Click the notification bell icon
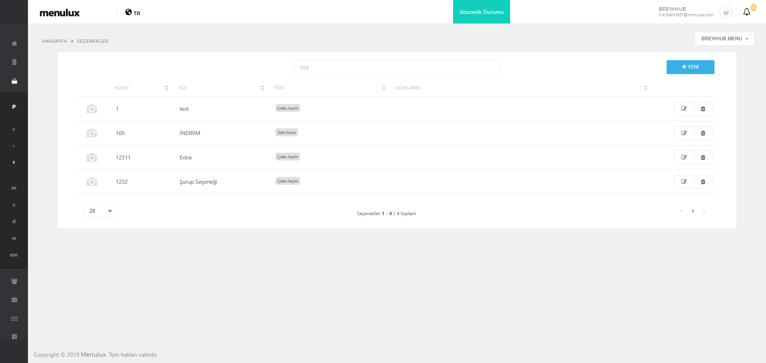The width and height of the screenshot is (766, 363). 746,12
